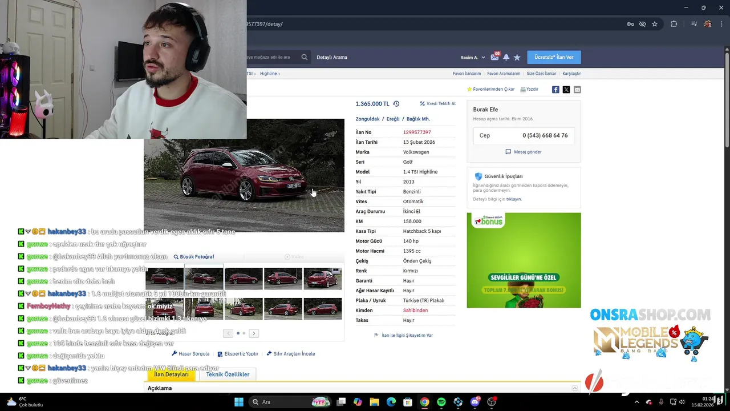Open the Chrome three-dot menu
The height and width of the screenshot is (411, 730).
coord(721,24)
